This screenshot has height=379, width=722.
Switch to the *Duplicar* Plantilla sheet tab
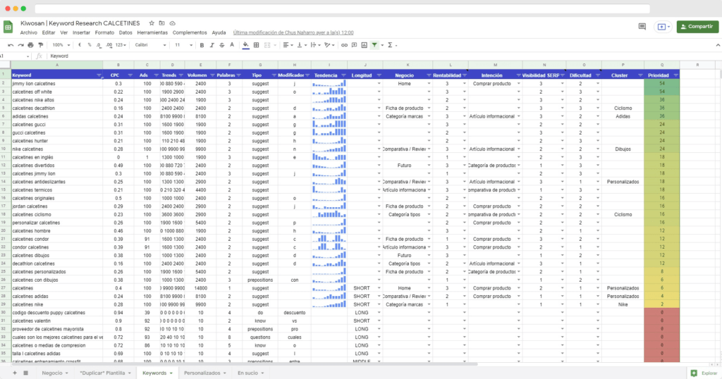(105, 373)
